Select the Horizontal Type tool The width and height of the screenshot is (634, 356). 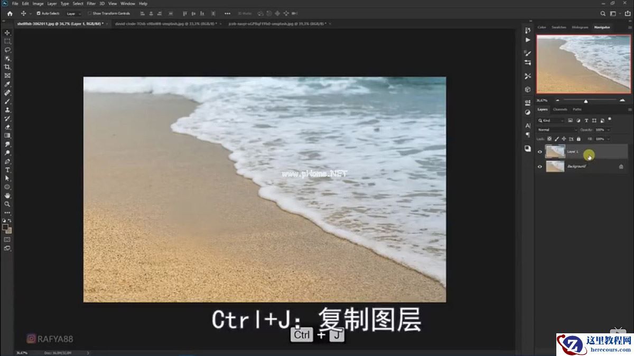(x=7, y=169)
